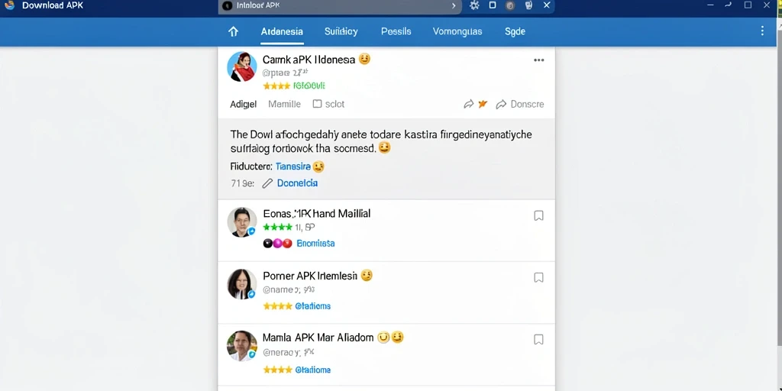This screenshot has height=391, width=782.
Task: Open the Home arrow icon in navigation bar
Action: point(233,31)
